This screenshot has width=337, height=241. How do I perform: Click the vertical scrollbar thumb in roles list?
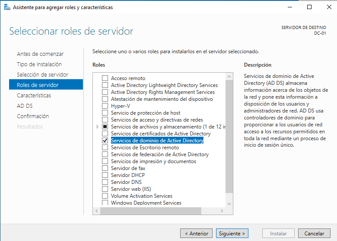pyautogui.click(x=229, y=136)
